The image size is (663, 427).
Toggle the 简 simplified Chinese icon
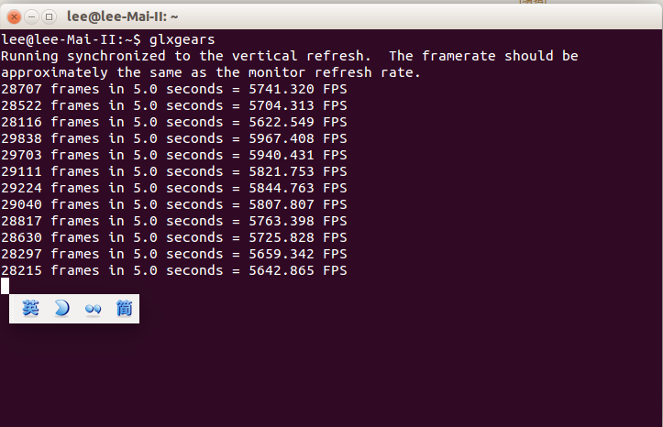[x=125, y=309]
